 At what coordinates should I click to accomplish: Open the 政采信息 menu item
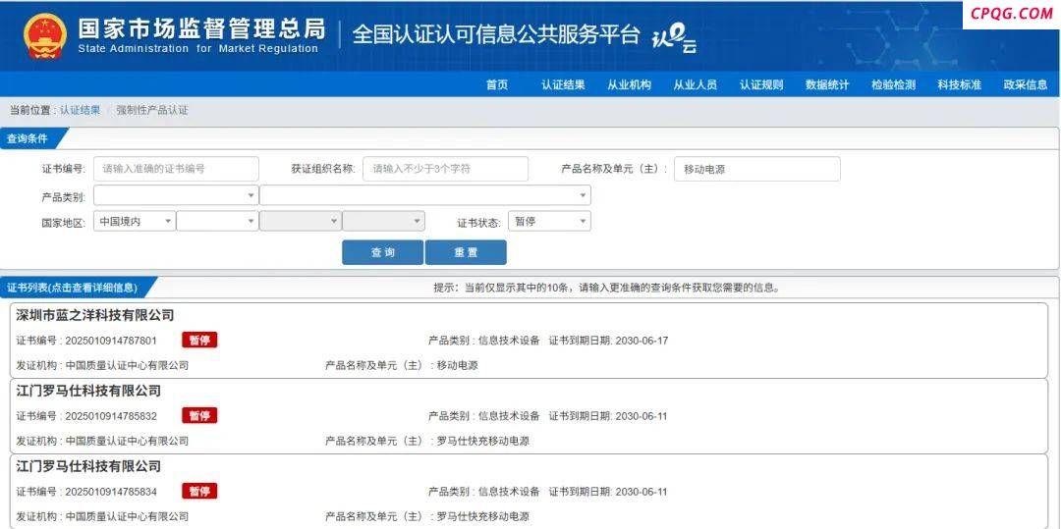1025,85
